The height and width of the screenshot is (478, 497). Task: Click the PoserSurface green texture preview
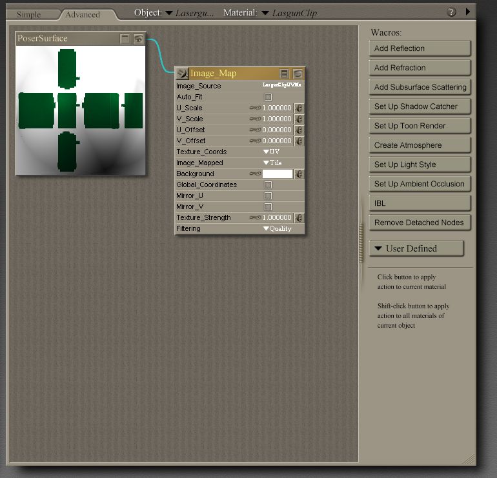tap(81, 110)
